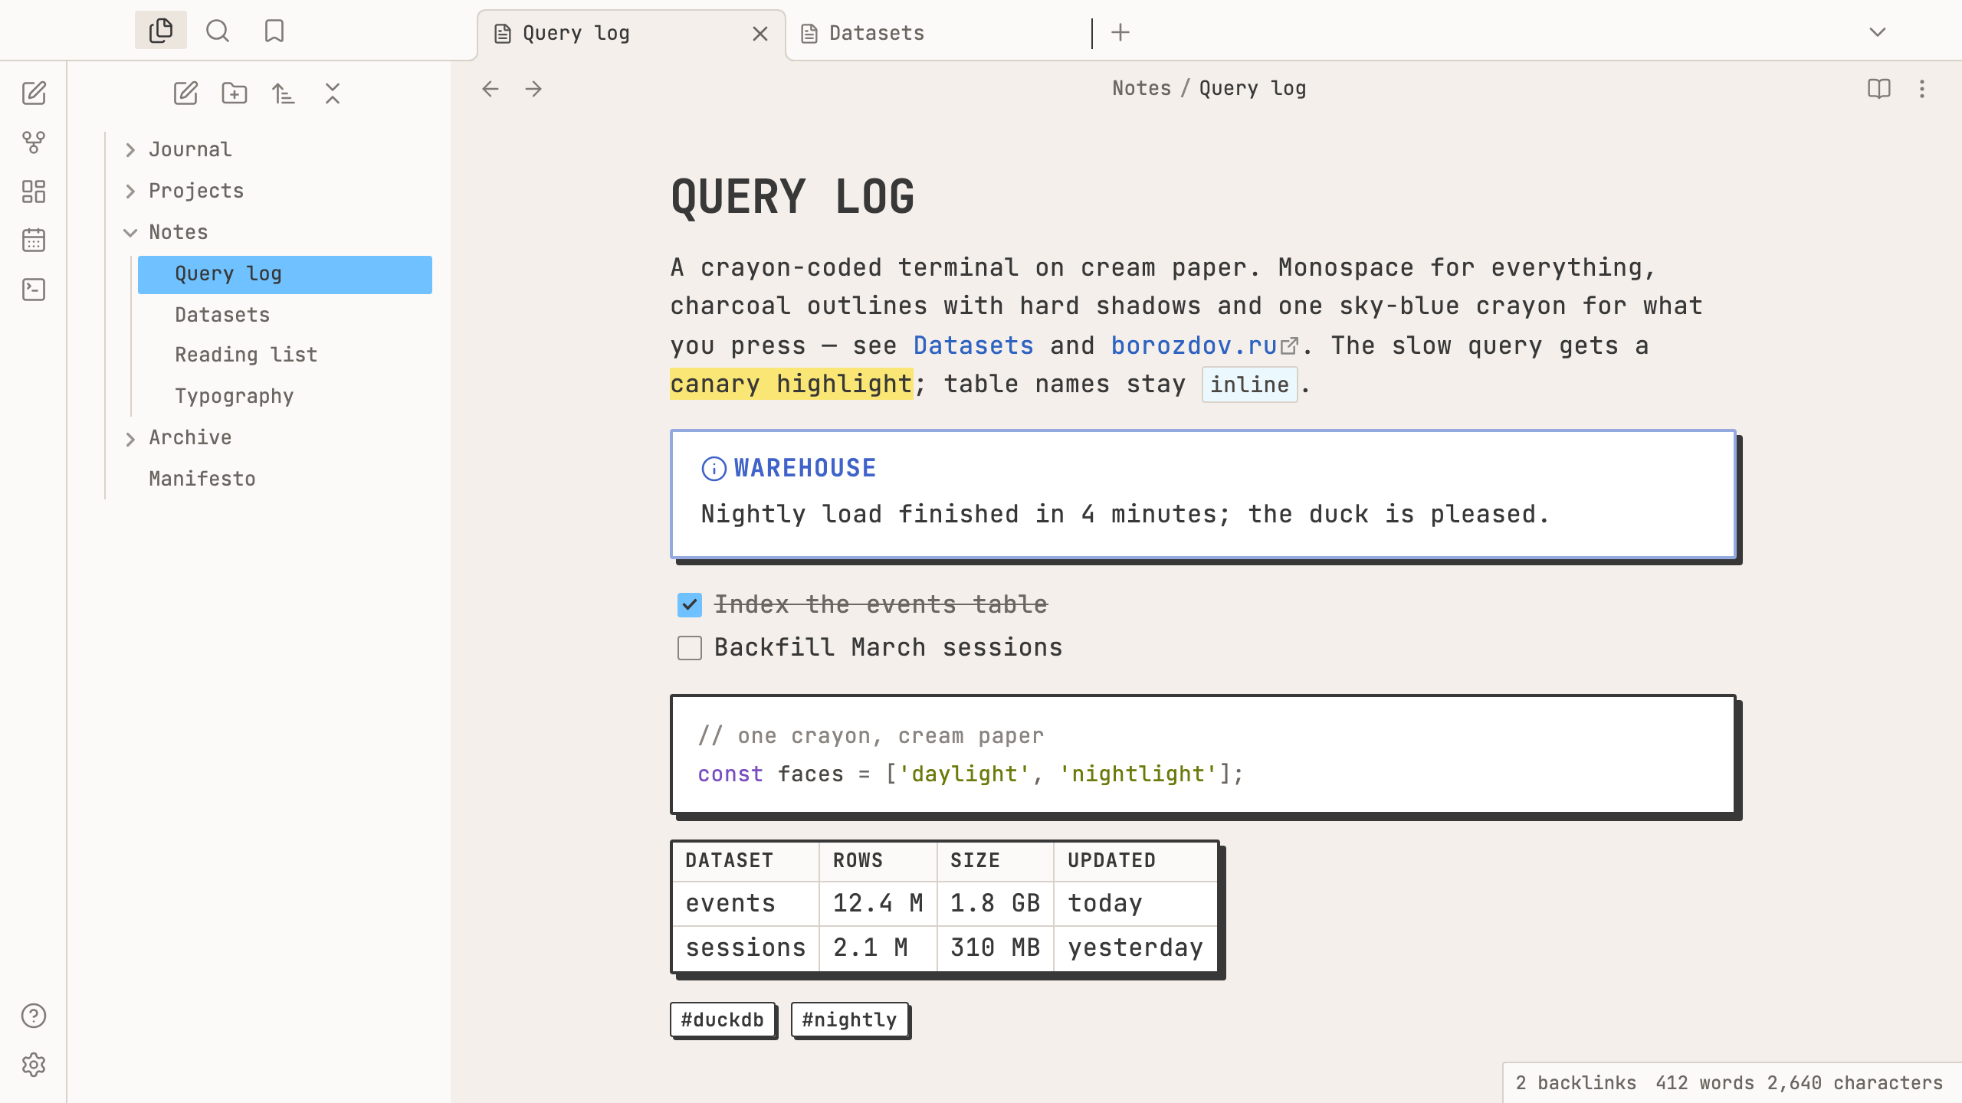Screen dimensions: 1962x1103
Task: Open the bookmarks panel icon
Action: point(274,31)
